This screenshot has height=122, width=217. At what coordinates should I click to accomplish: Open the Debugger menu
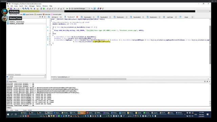click(32, 6)
